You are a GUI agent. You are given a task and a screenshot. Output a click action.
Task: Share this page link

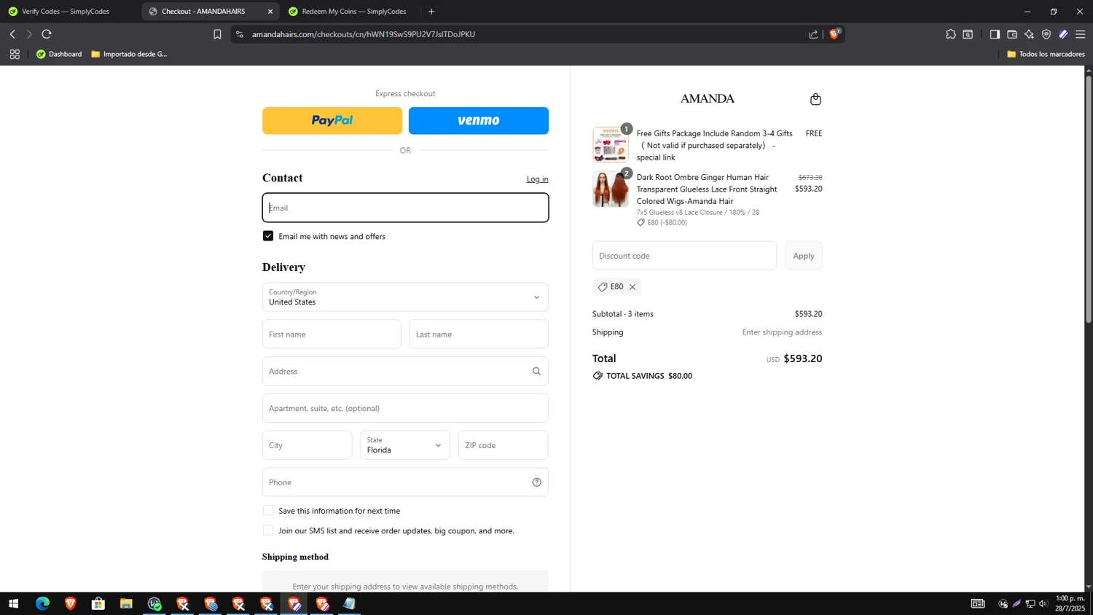[x=813, y=34]
